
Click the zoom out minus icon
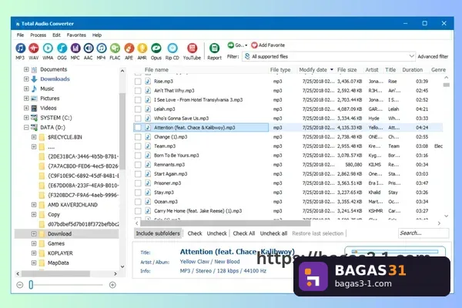(x=20, y=285)
